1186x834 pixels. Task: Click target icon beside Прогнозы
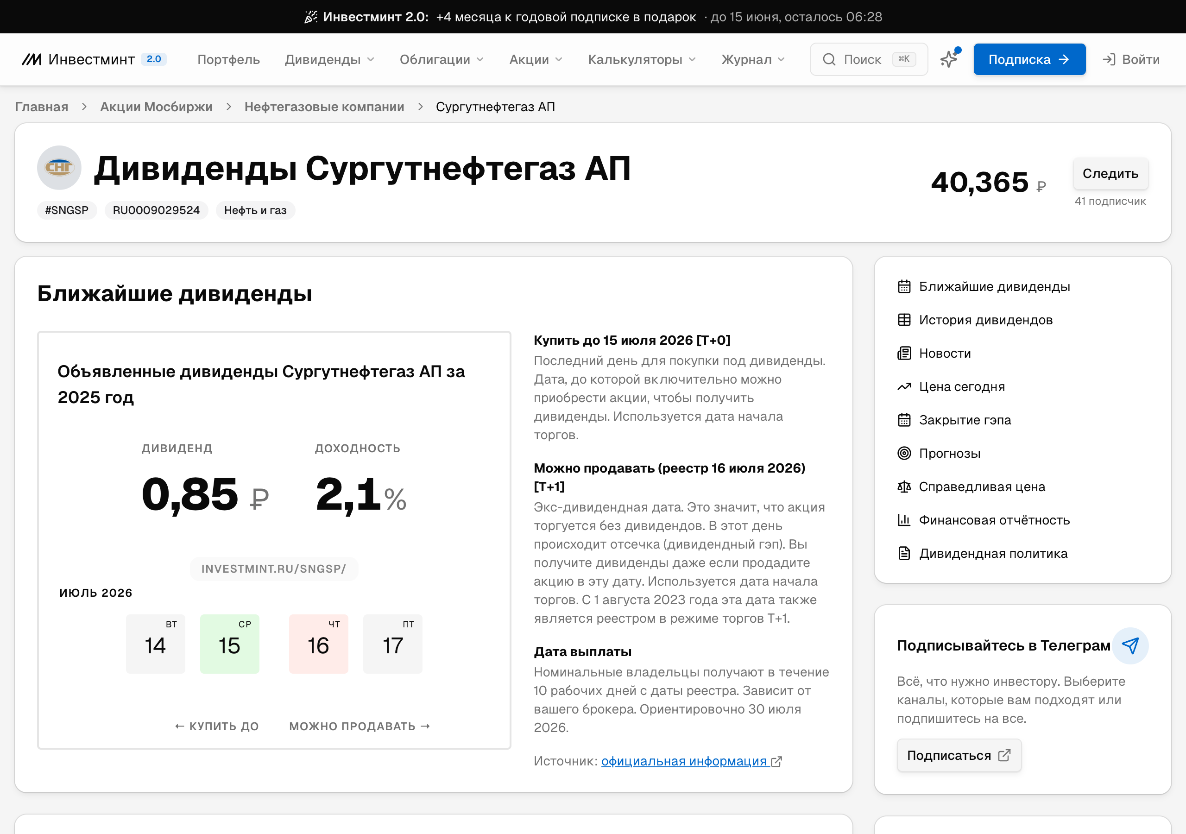[904, 453]
